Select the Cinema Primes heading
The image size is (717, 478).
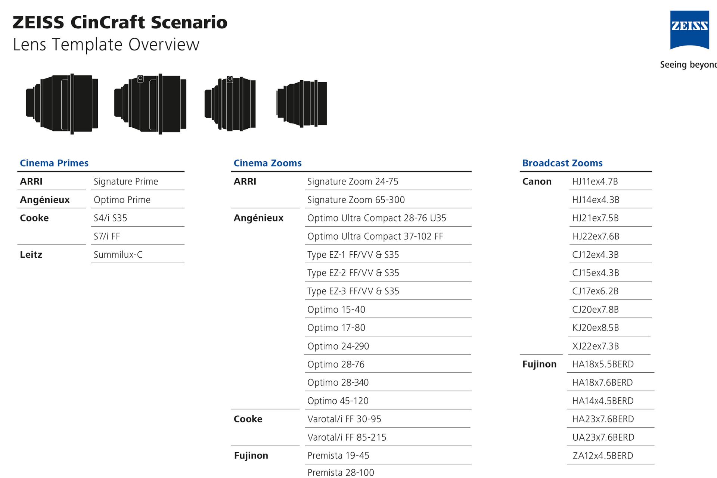pyautogui.click(x=54, y=163)
